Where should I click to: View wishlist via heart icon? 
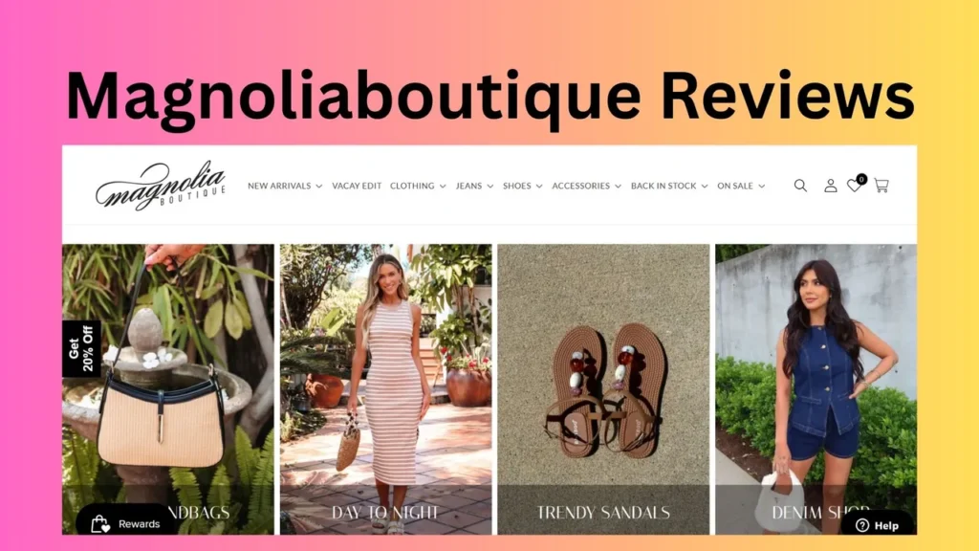854,186
